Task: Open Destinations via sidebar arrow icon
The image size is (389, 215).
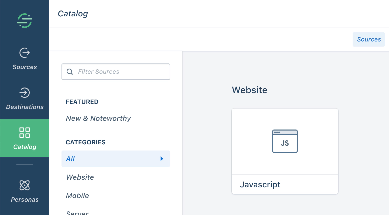Action: [25, 93]
